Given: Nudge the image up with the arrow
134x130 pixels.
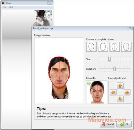Looking at the screenshot, I should point(120,86).
